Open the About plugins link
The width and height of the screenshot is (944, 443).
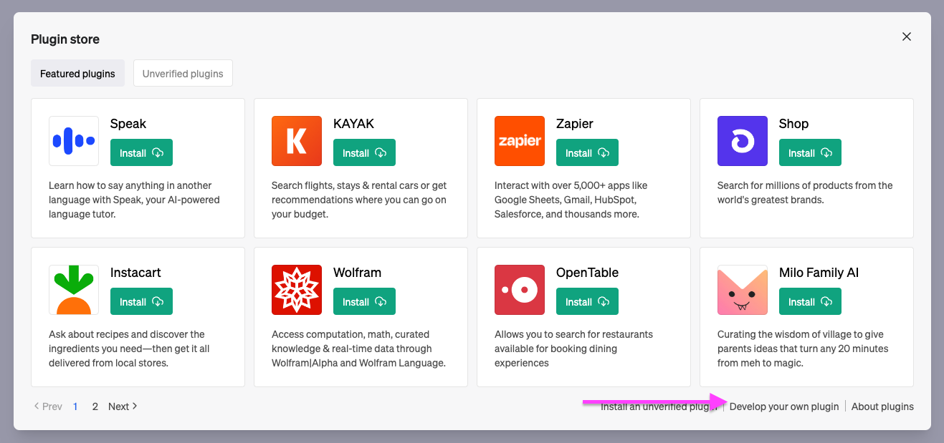coord(882,407)
